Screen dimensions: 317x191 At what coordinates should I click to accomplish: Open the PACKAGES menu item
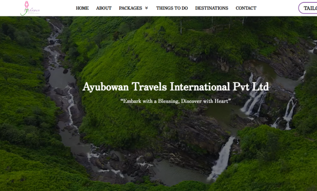pos(130,8)
